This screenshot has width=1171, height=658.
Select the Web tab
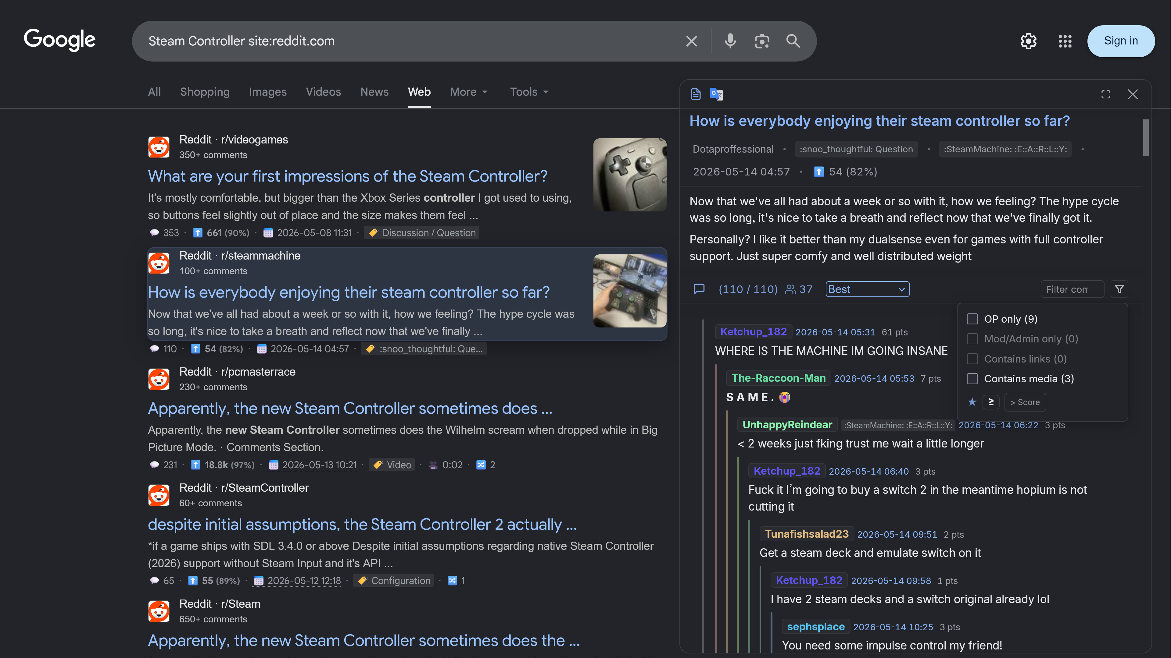[419, 92]
